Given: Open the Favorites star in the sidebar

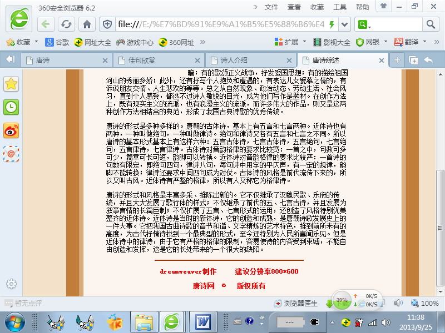Looking at the screenshot, I should [x=11, y=84].
